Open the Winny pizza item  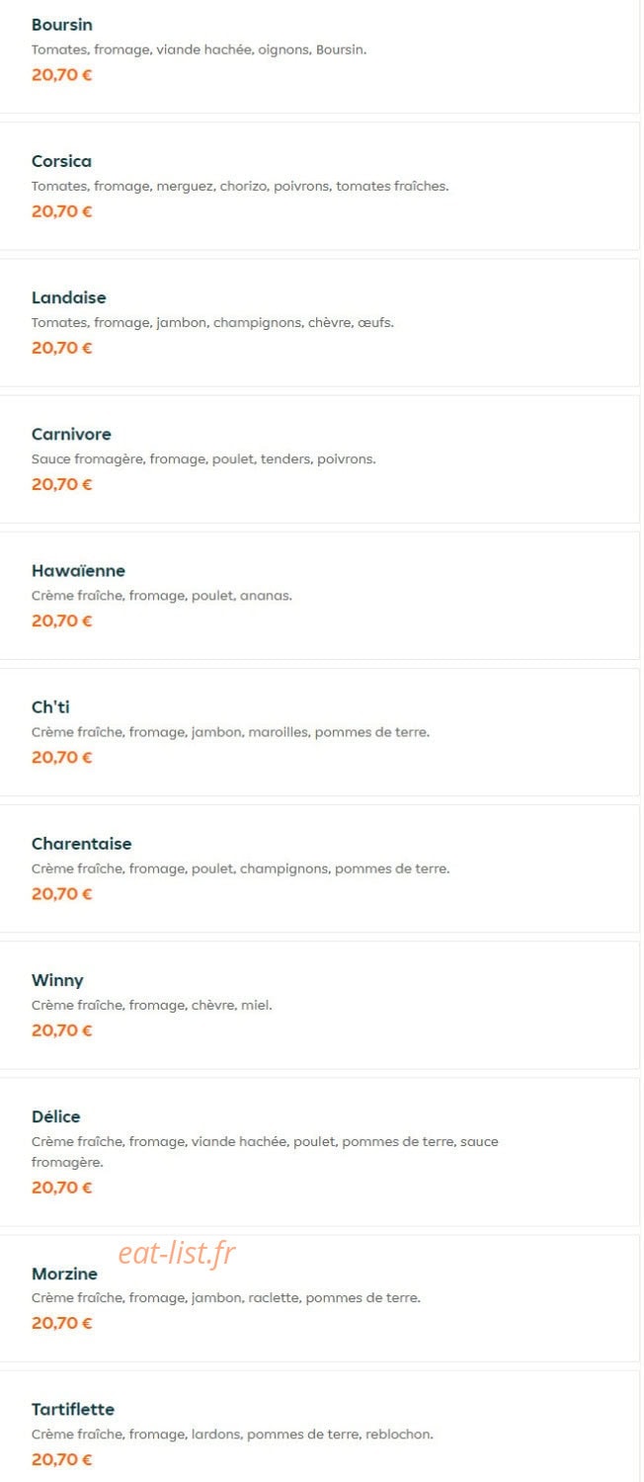click(319, 1004)
